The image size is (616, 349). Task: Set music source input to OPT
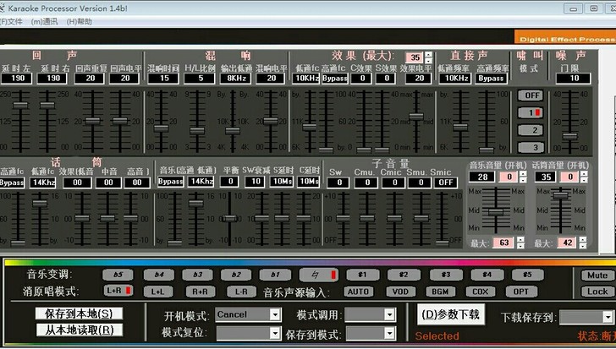click(x=520, y=292)
